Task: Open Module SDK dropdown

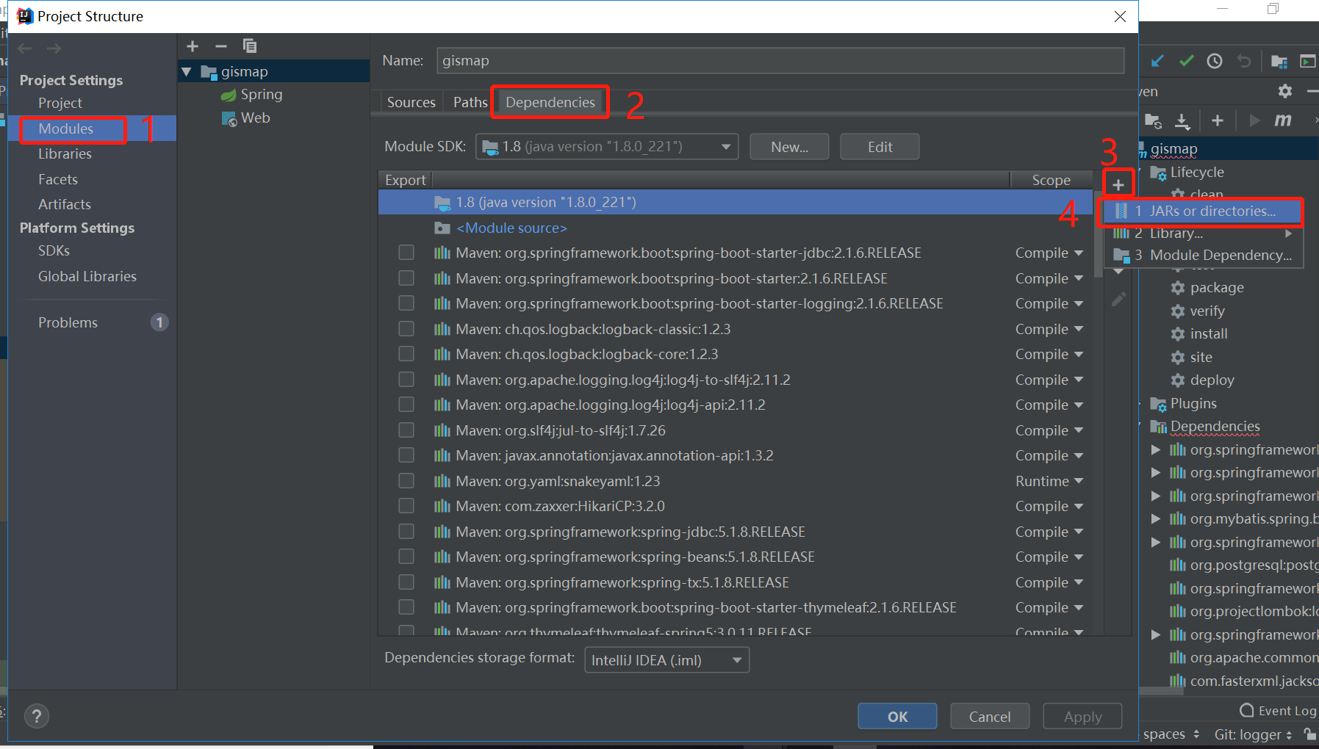Action: 607,147
